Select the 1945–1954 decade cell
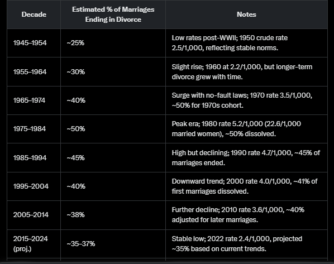This screenshot has width=334, height=264. coord(30,43)
